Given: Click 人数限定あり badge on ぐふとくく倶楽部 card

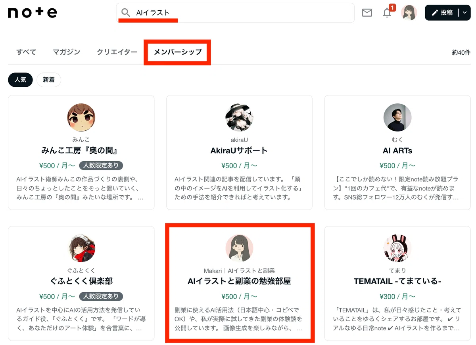Looking at the screenshot, I should click(x=101, y=296).
